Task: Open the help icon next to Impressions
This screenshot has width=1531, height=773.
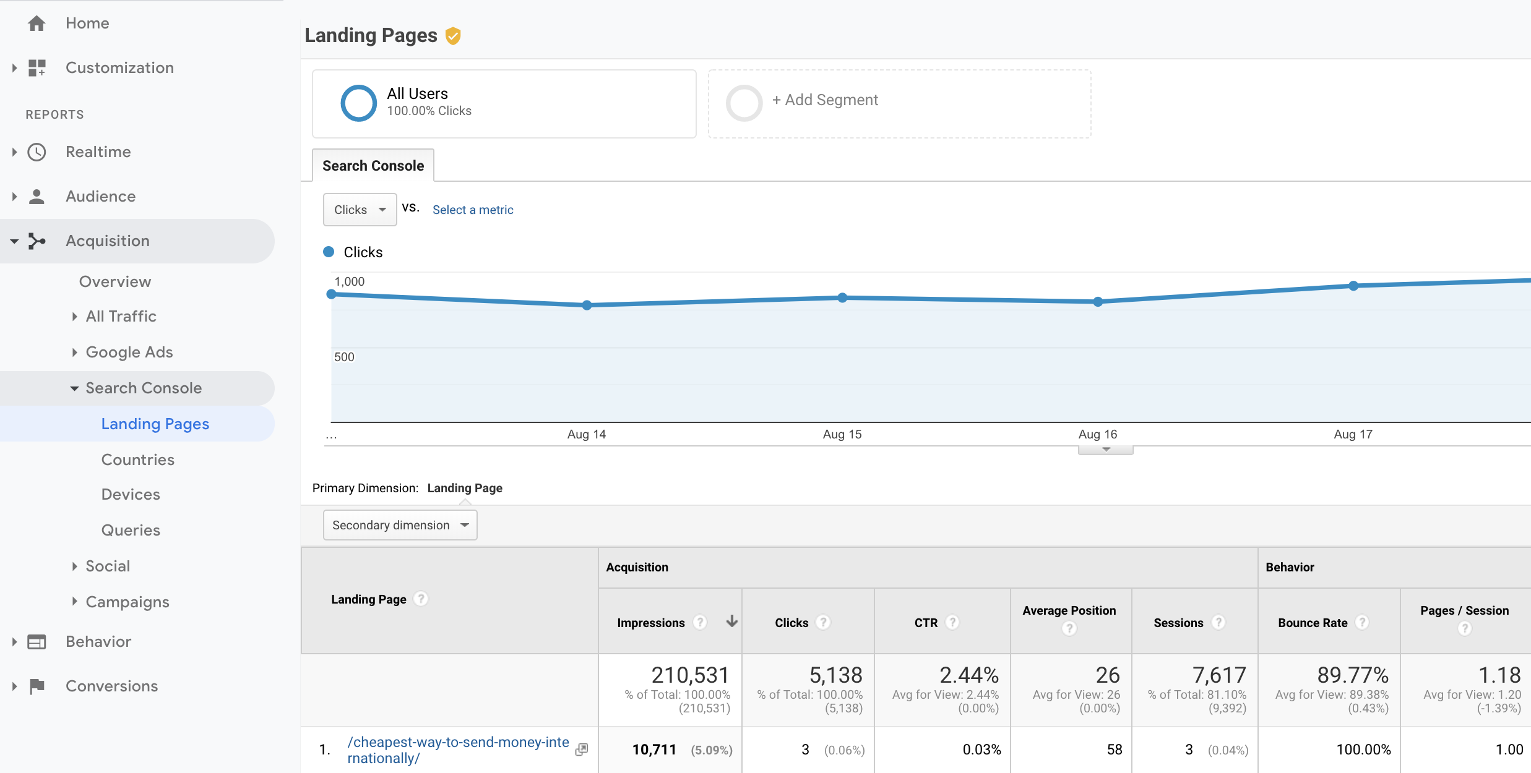Action: point(700,622)
